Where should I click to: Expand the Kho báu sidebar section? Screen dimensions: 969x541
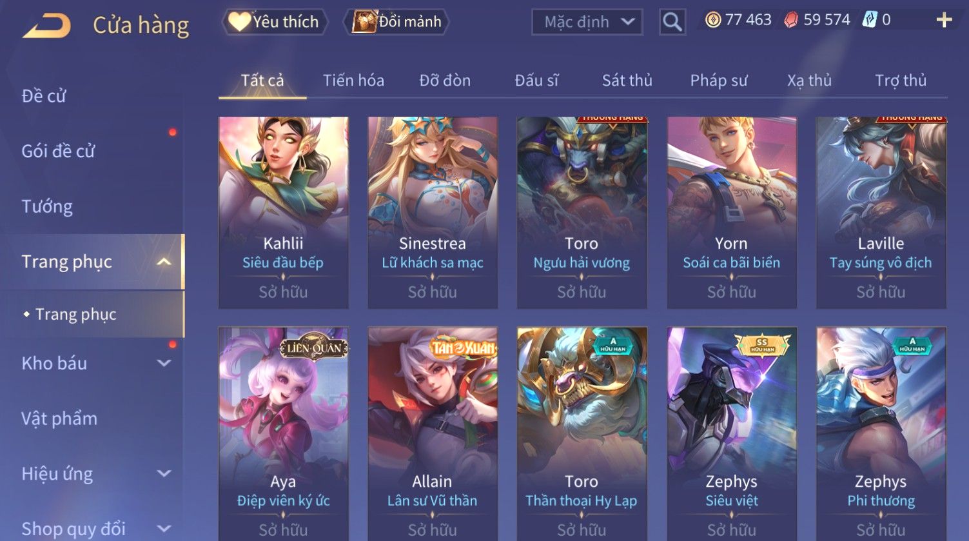click(164, 363)
